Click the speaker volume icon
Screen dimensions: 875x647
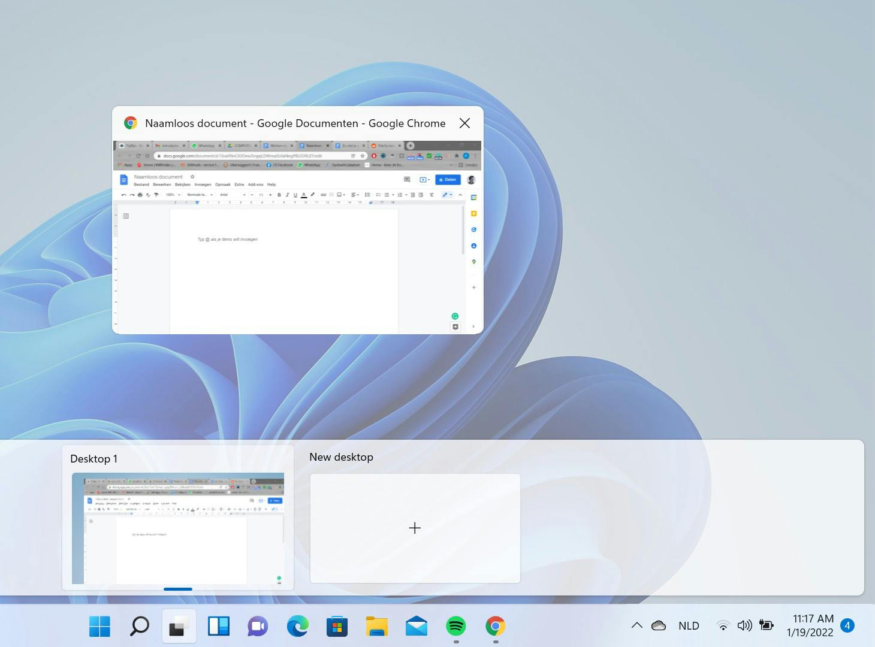(x=744, y=625)
